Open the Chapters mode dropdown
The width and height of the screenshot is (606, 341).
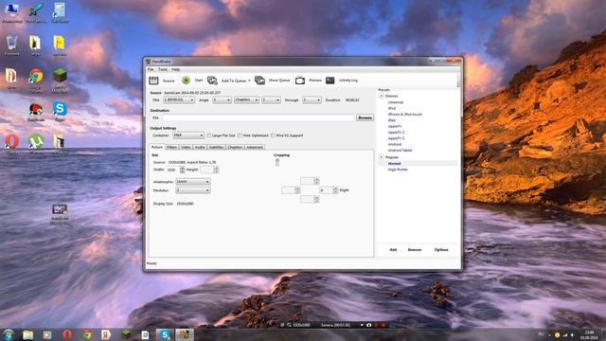pos(246,99)
